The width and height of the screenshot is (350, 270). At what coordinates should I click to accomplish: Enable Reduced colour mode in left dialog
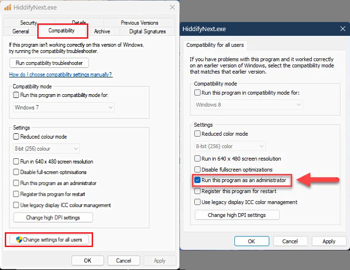17,137
